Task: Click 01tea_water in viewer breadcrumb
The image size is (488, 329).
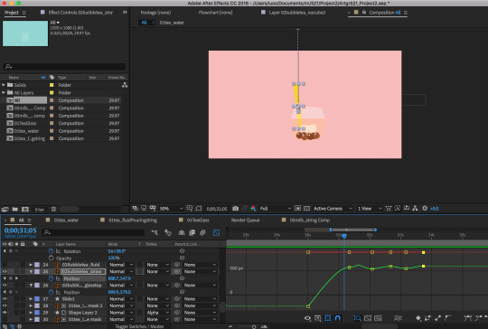Action: click(x=172, y=23)
